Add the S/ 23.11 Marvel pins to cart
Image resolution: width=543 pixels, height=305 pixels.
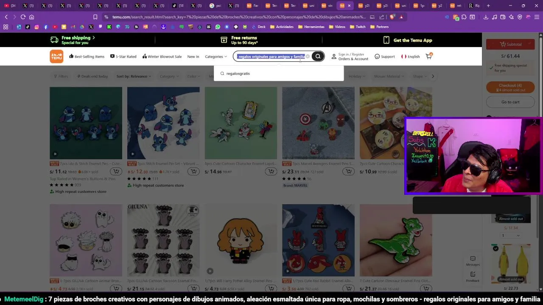[349, 172]
